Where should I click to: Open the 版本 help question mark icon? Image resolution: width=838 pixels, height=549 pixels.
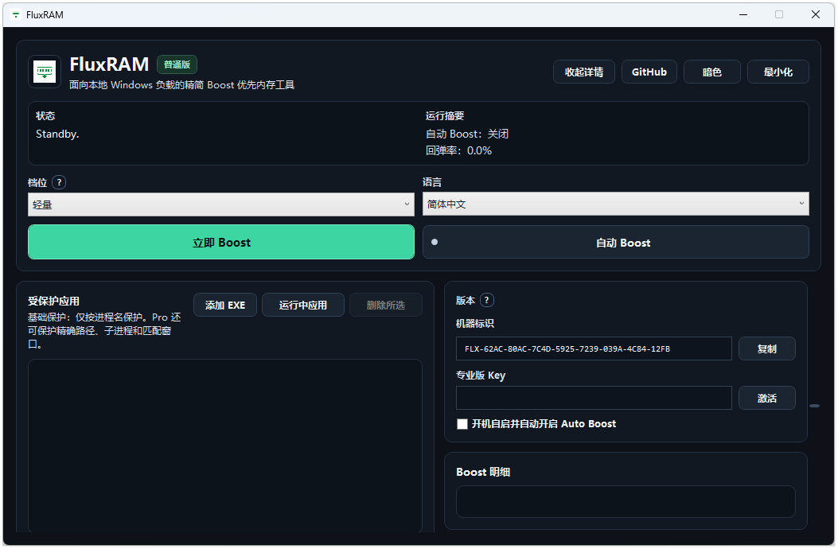(487, 301)
